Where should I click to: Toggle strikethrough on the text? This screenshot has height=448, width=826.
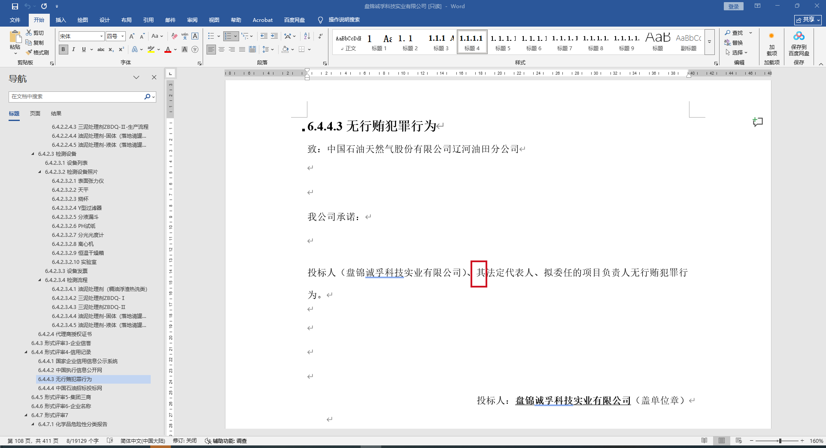point(101,49)
